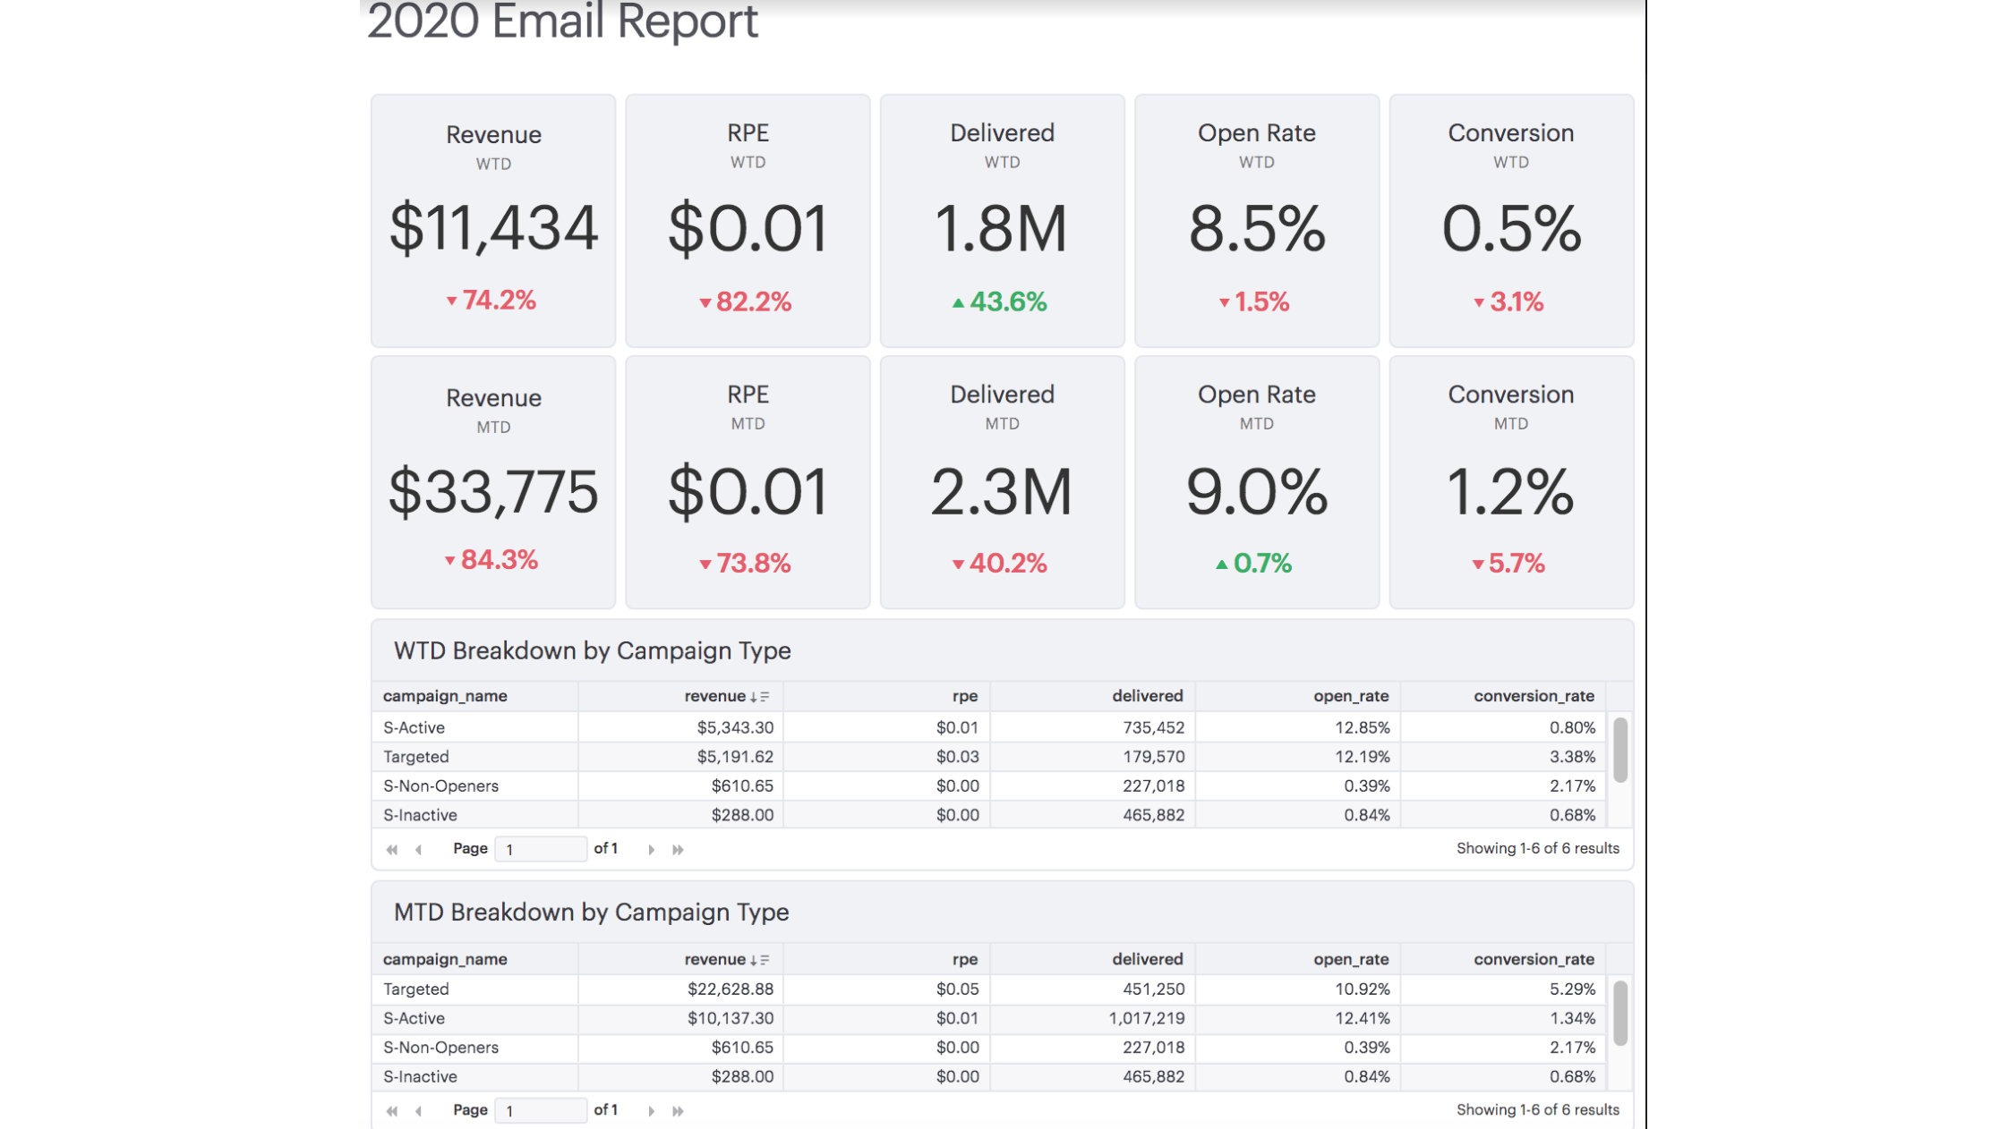Go to next page in MTD breakdown table
The image size is (2008, 1129).
[x=651, y=1109]
